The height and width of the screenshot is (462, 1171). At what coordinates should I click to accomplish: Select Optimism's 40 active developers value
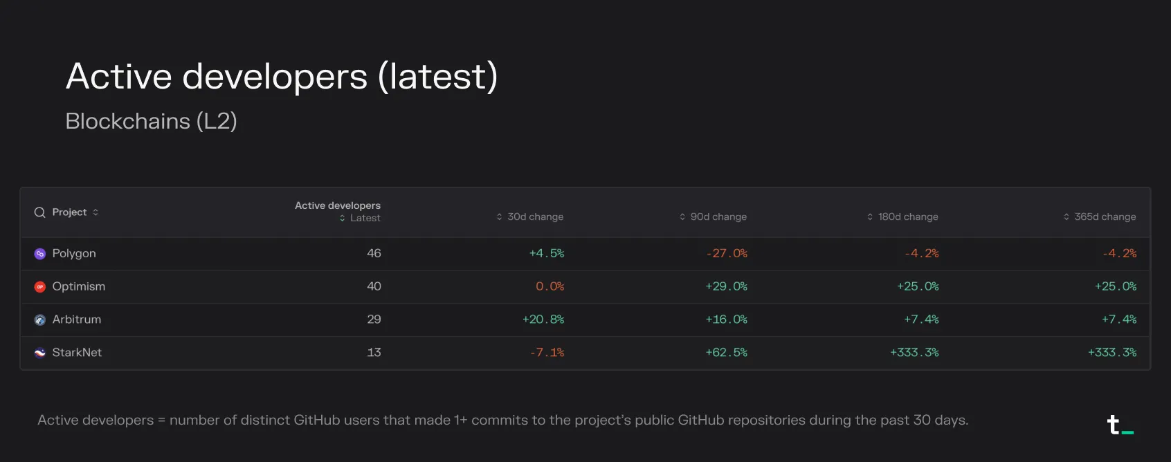click(x=374, y=286)
